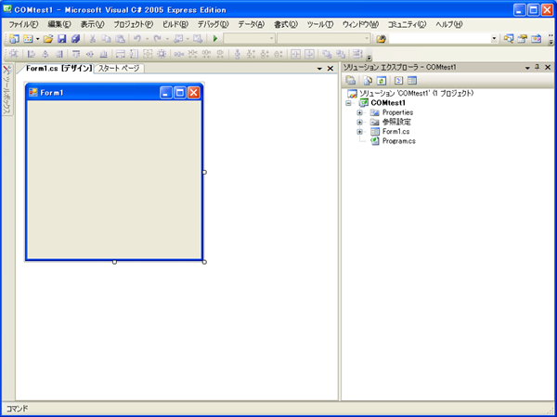Click the Find in Files binoculars icon
The height and width of the screenshot is (417, 557).
click(381, 39)
